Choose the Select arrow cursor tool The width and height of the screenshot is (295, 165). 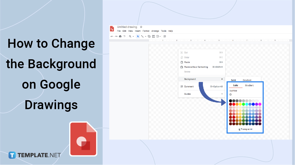(x=138, y=36)
